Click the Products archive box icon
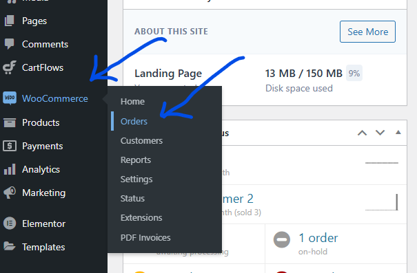 10,122
